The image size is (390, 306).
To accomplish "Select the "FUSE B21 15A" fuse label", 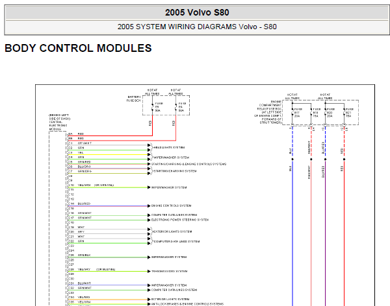I will [x=350, y=112].
